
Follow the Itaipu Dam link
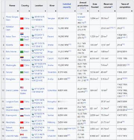pyautogui.click(x=11, y=37)
